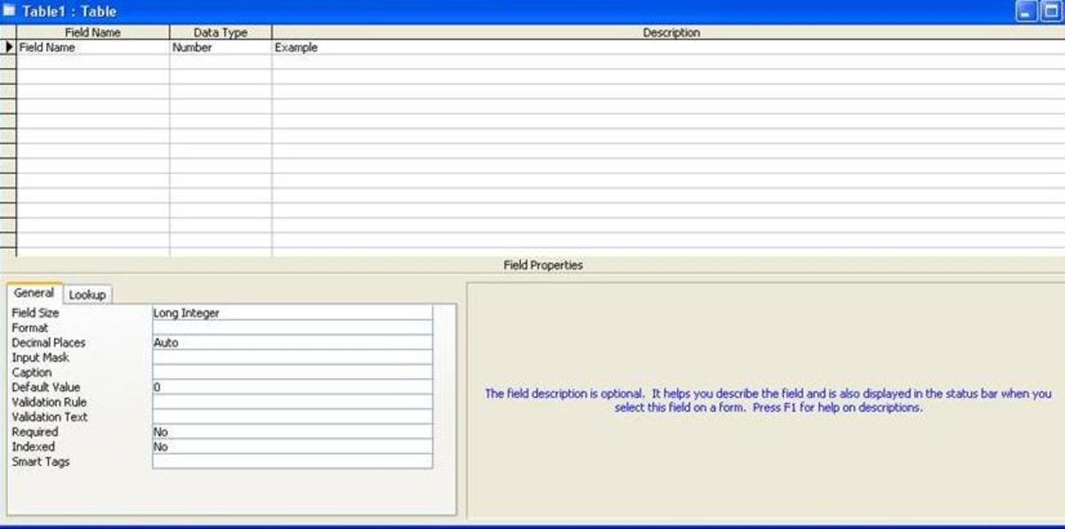
Task: Open the Field Size Long Integer box
Action: tap(292, 313)
